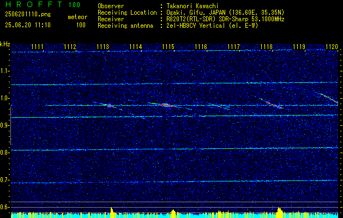
Task: Click time marker 1116
Action: 201,47
